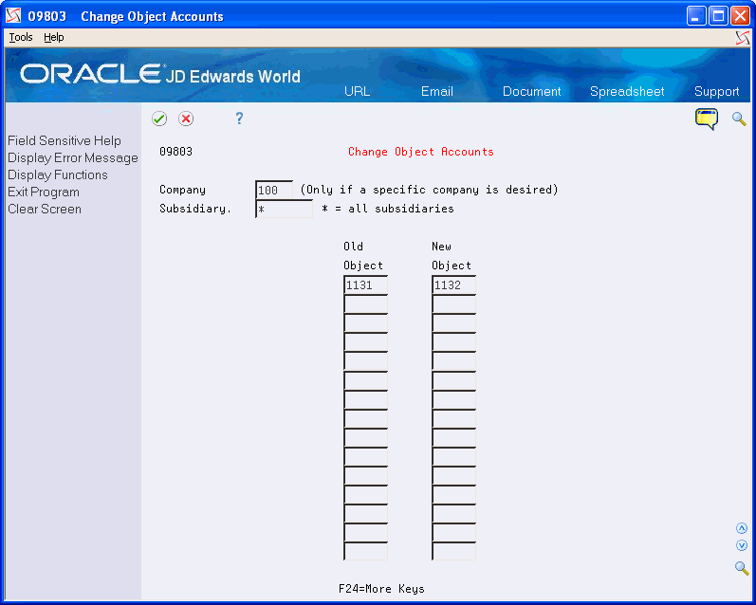
Task: Open the Email link in banner
Action: coord(437,91)
